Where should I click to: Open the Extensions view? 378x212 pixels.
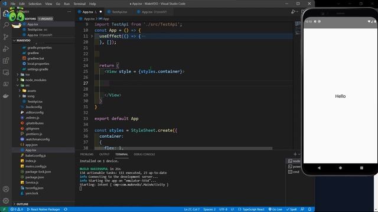6,60
